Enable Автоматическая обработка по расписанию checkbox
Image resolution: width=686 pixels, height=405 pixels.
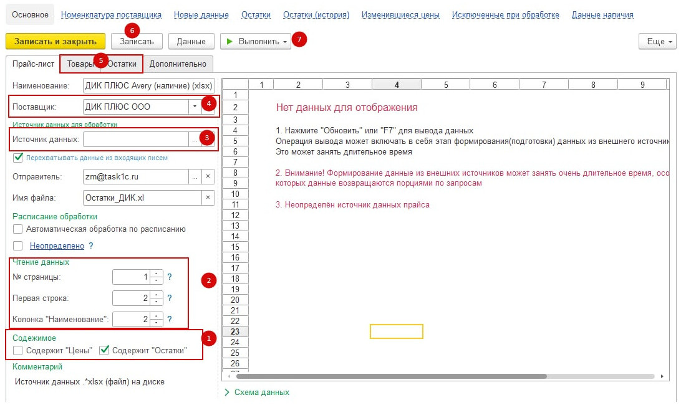18,229
